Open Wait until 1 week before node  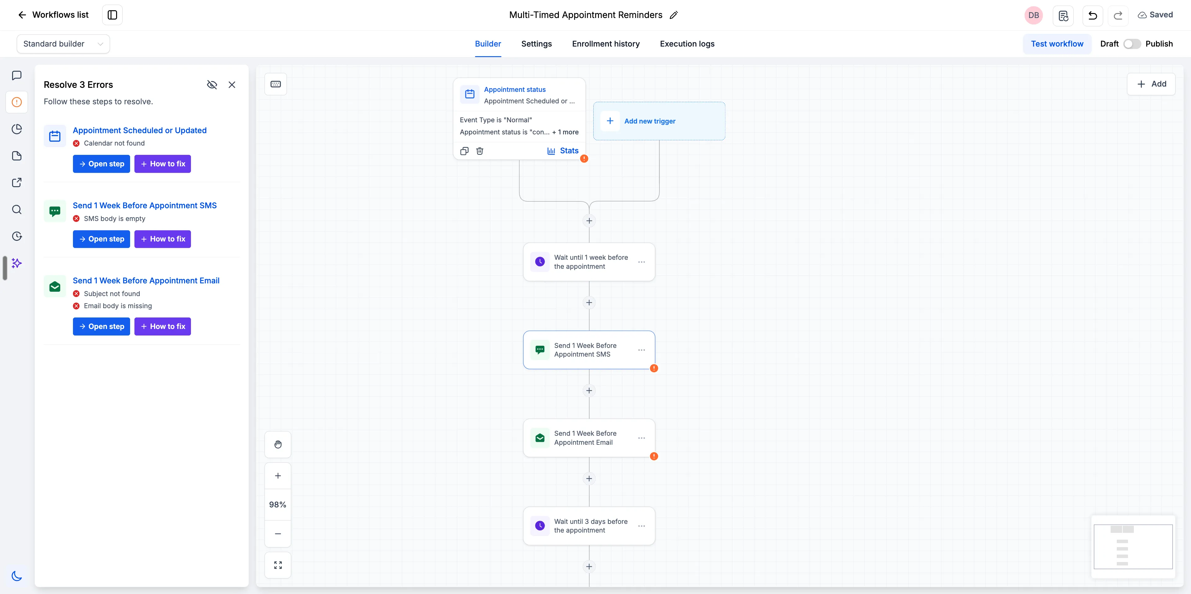tap(589, 262)
